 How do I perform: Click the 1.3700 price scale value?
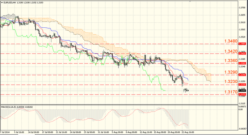tap(242, 8)
